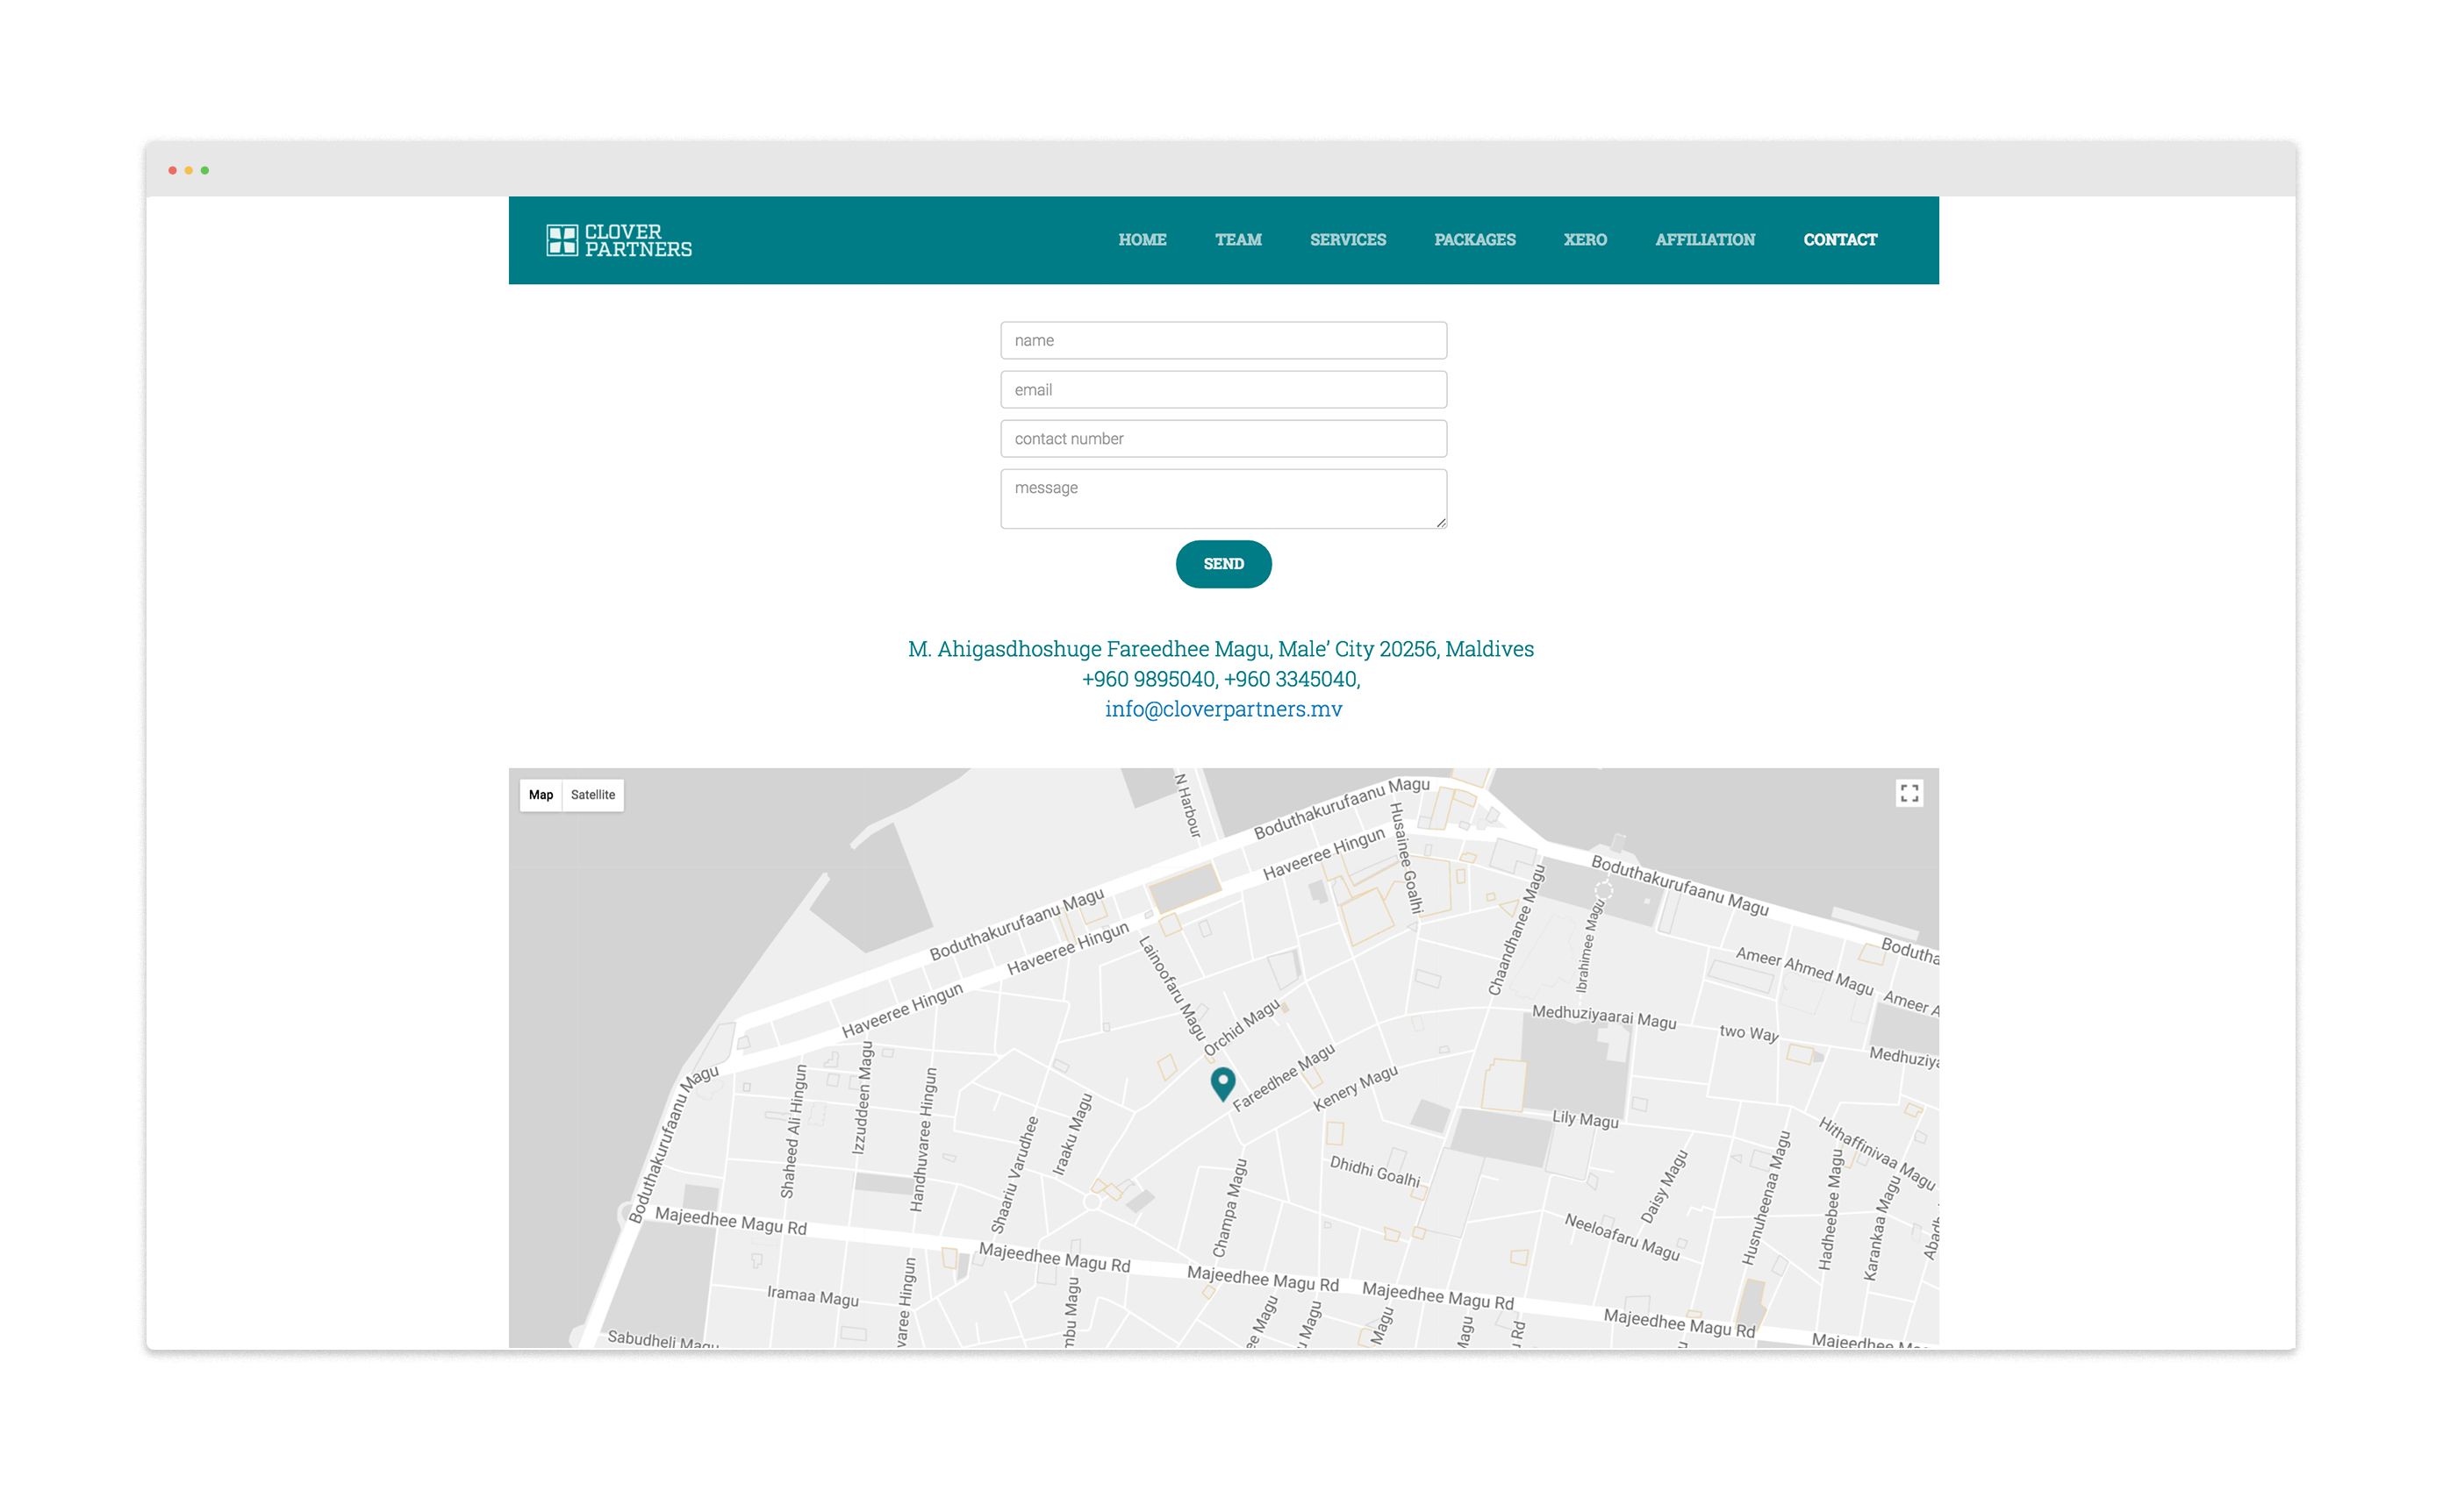Switch map to Satellite view
2443x1512 pixels.
(592, 795)
